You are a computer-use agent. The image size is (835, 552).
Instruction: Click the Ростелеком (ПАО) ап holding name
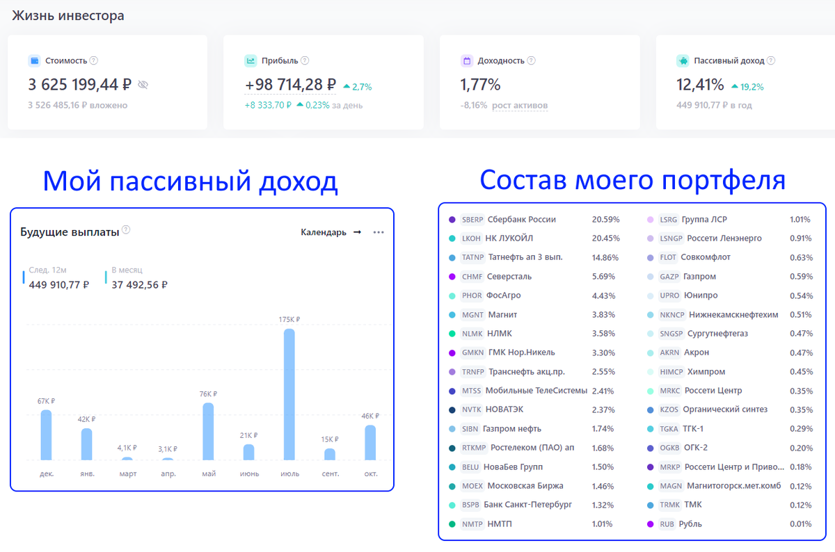click(532, 448)
